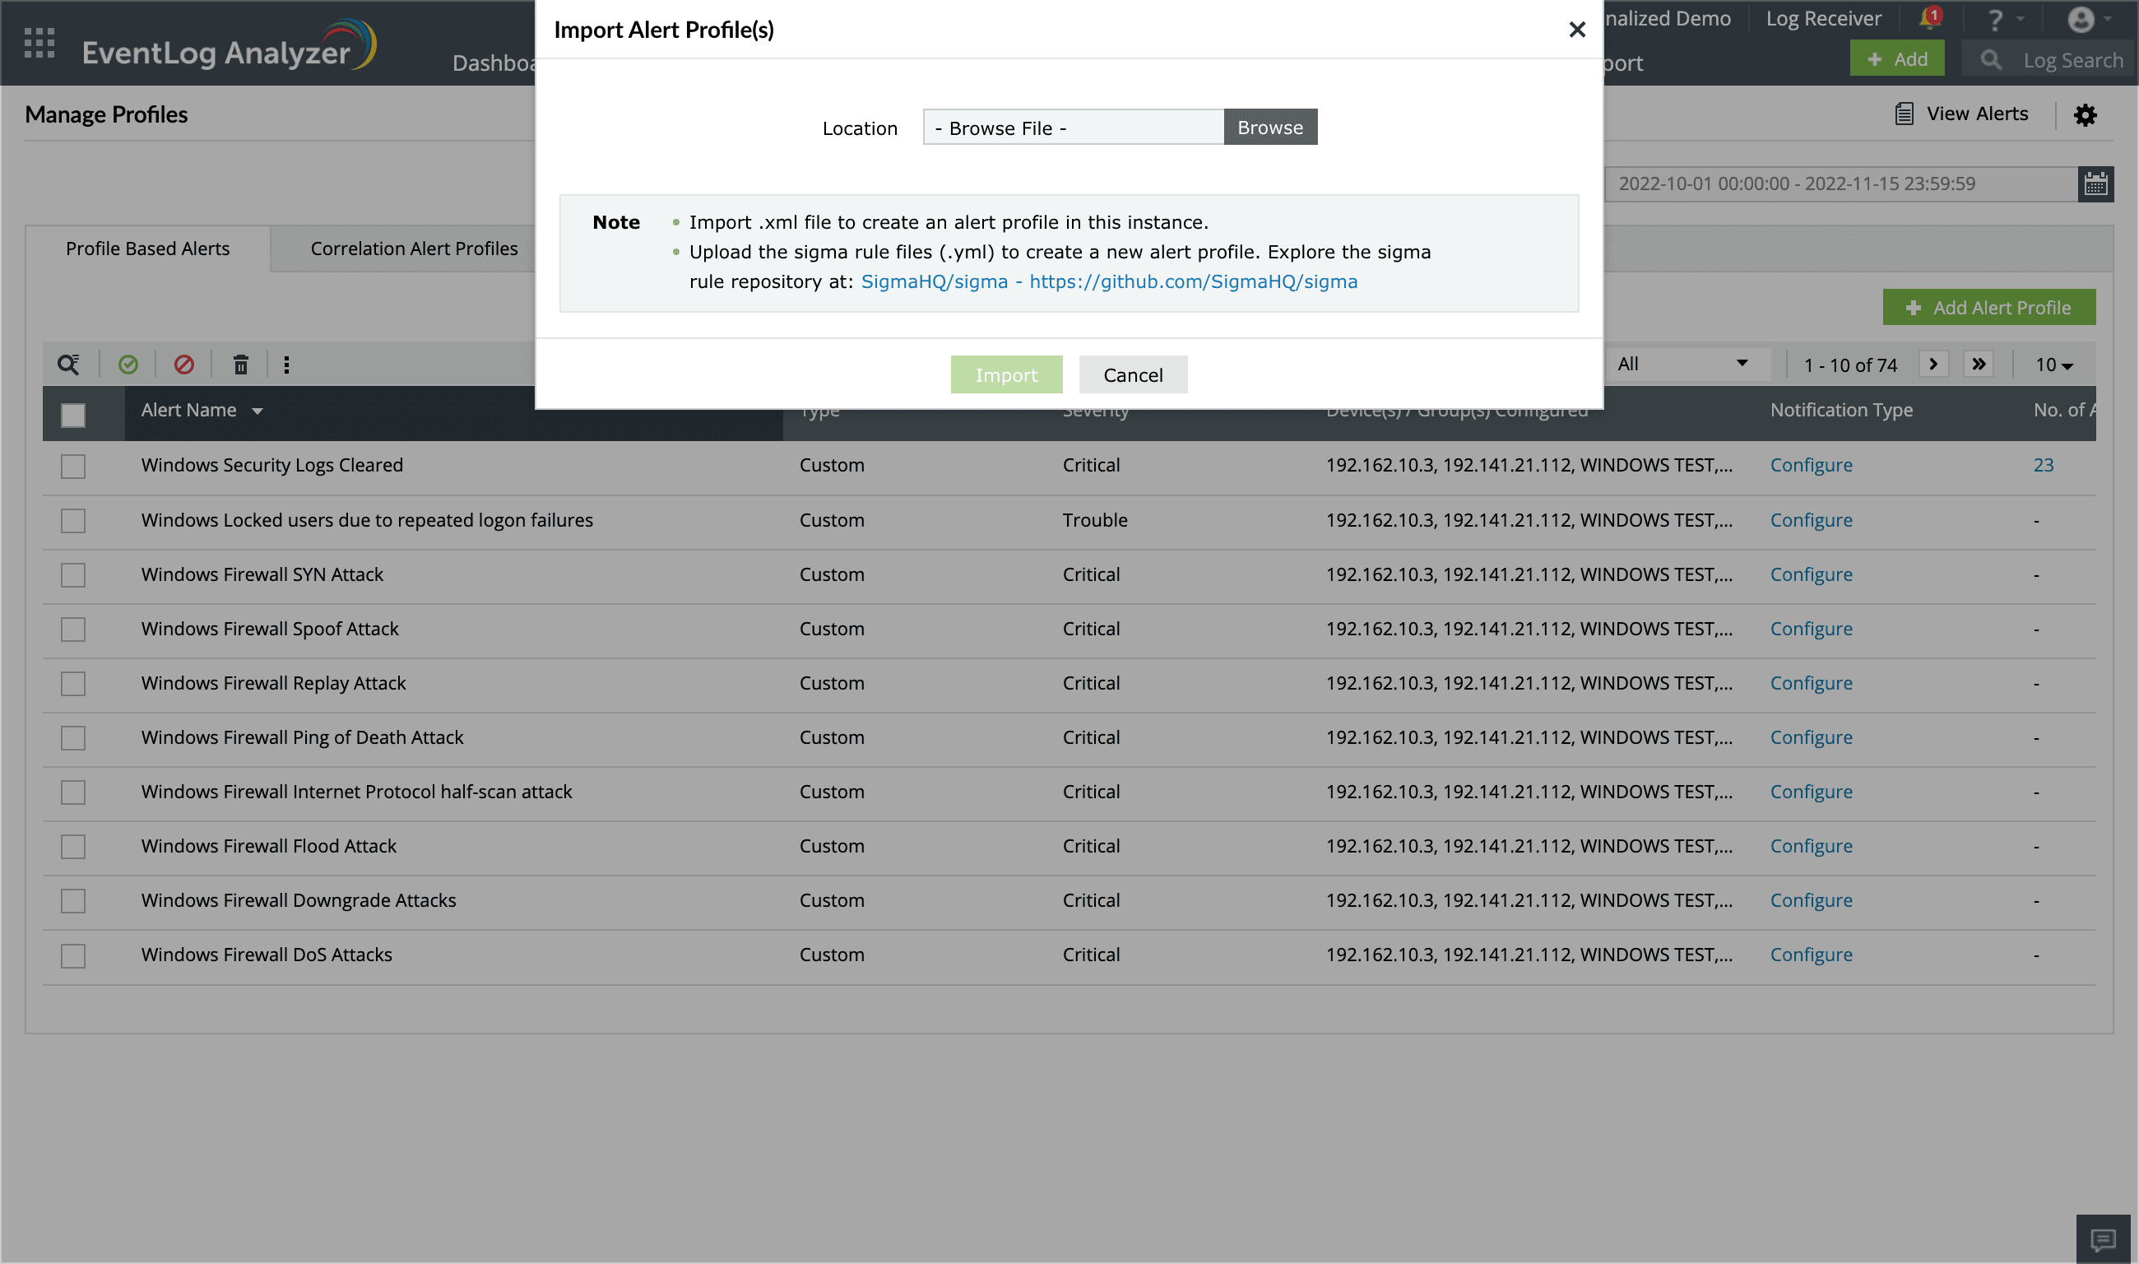Check the Windows Security Logs Cleared checkbox

pos(73,466)
